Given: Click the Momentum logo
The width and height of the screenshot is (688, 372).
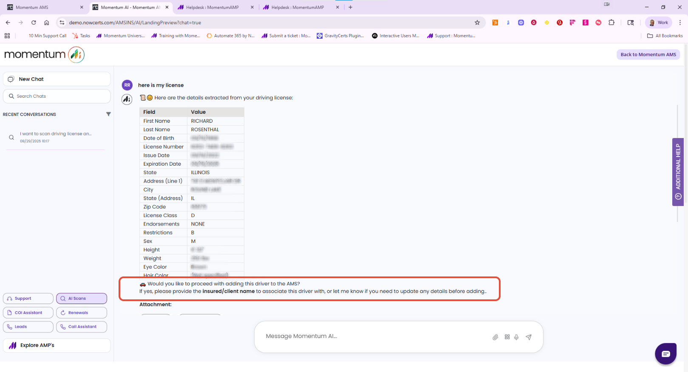Looking at the screenshot, I should coord(44,54).
